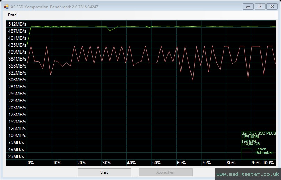Click the 60% x-axis label
The width and height of the screenshot is (281, 180).
coord(181,163)
